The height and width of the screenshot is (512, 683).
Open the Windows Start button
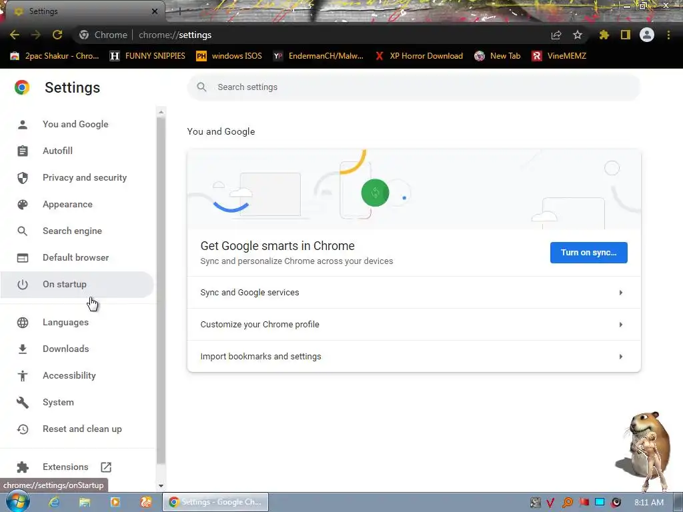[17, 502]
